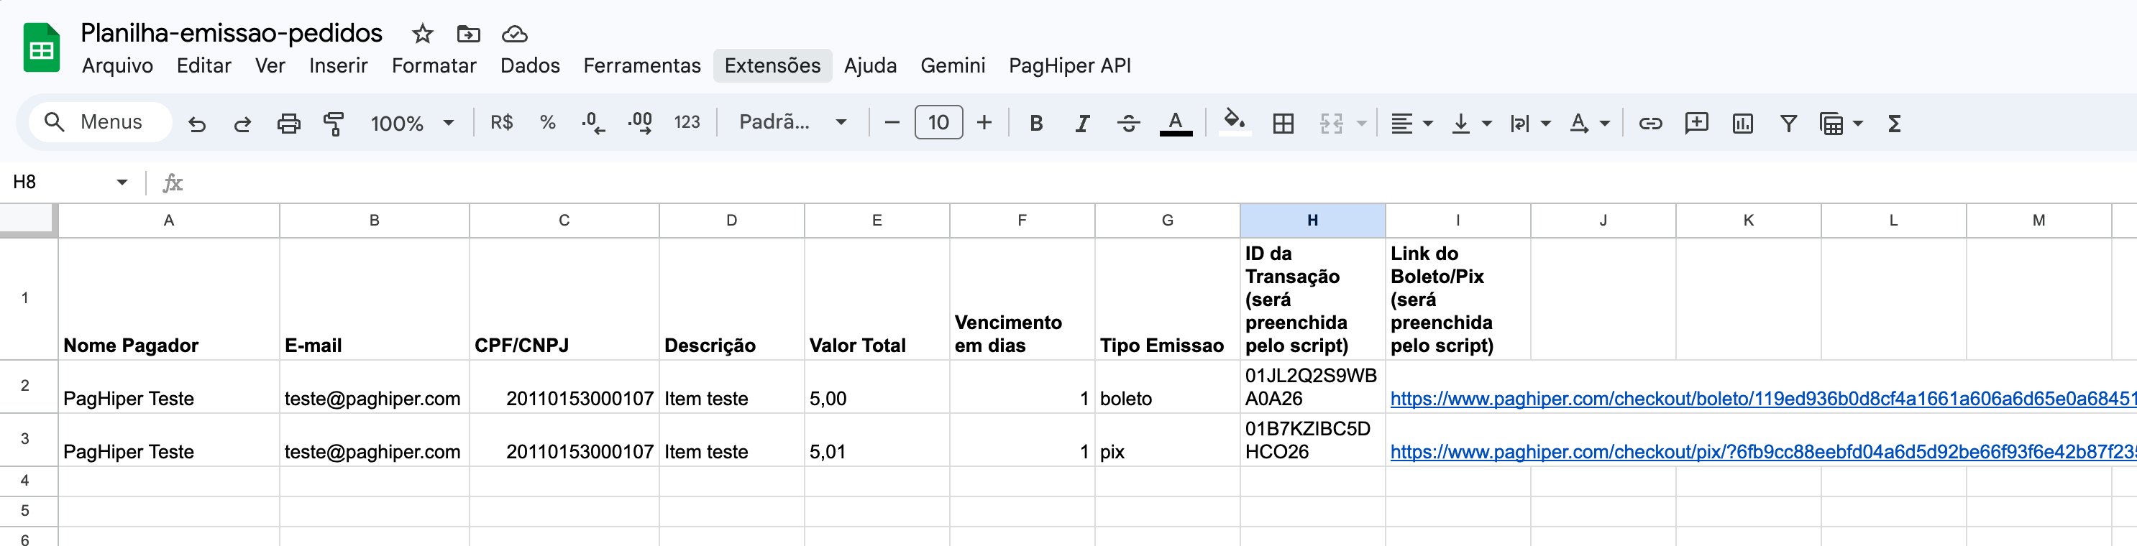Insert a chart

click(x=1742, y=124)
